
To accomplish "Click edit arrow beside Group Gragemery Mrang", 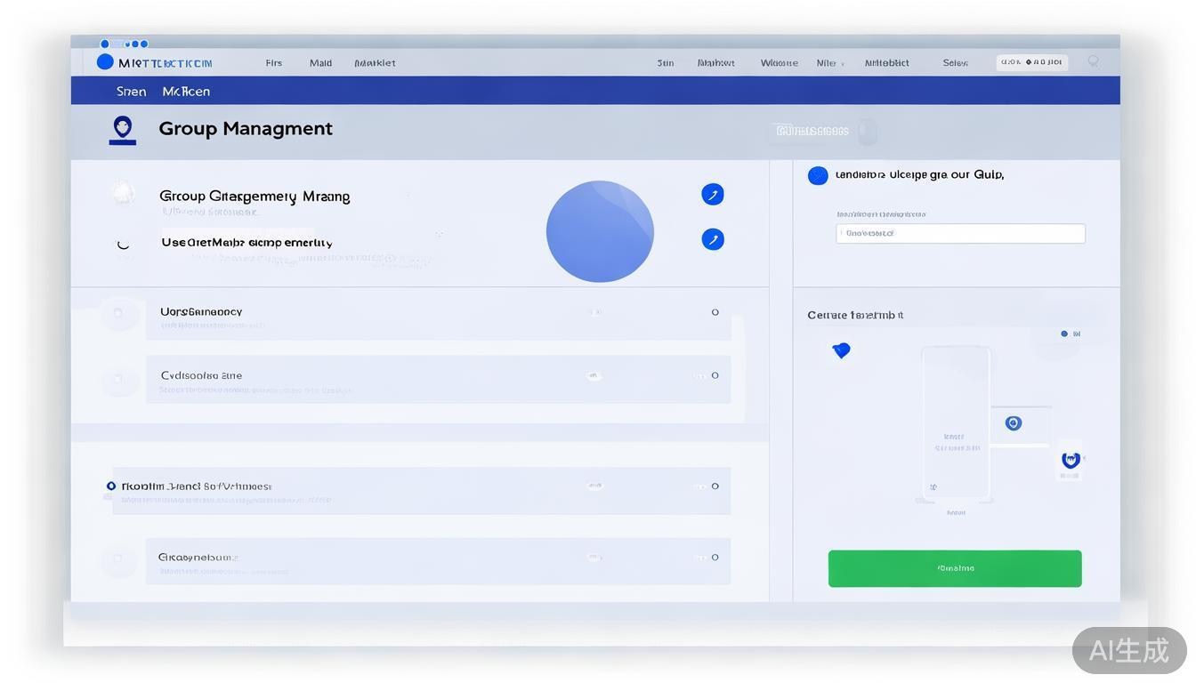I will [x=712, y=195].
